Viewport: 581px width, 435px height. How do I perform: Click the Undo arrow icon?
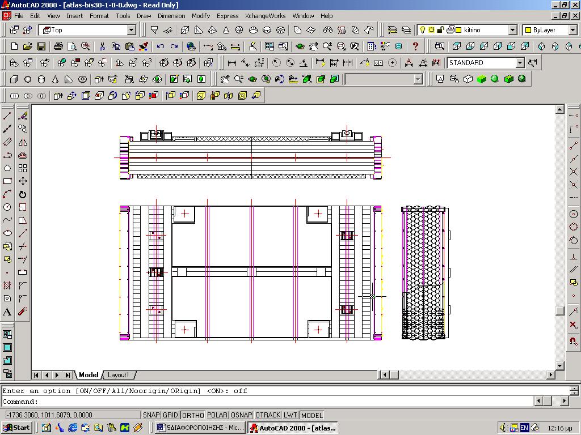point(160,46)
